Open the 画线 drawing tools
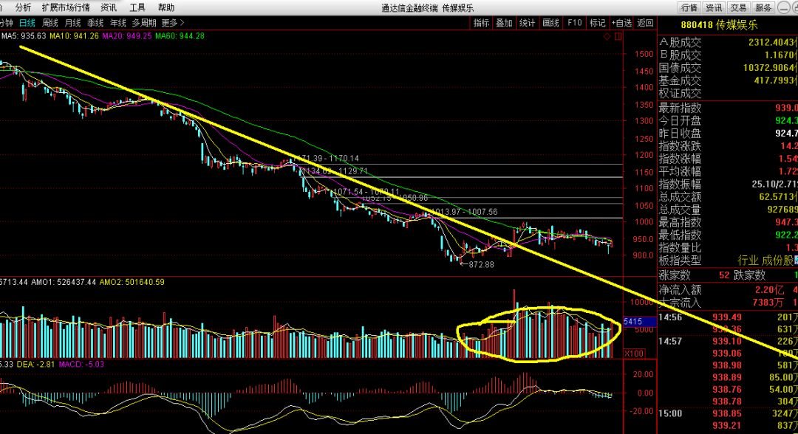 pos(550,23)
